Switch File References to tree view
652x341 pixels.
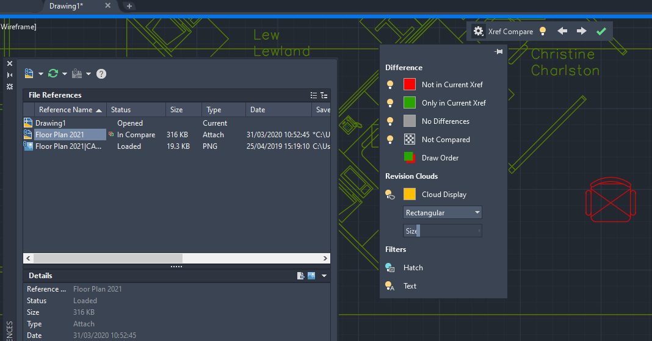pyautogui.click(x=324, y=96)
